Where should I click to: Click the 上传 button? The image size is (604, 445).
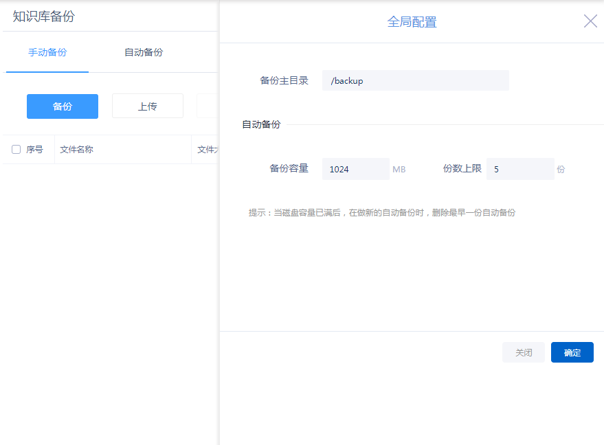click(148, 106)
